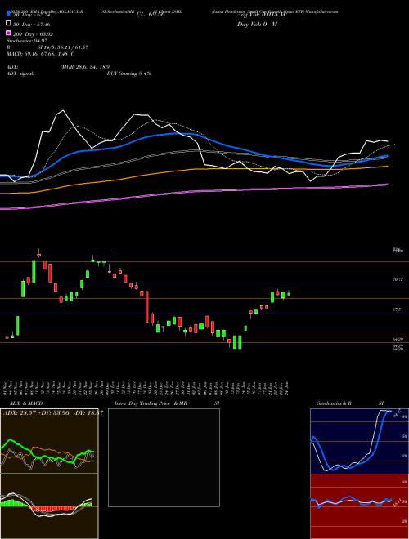Open the MACD histogram panel

pos(49,506)
